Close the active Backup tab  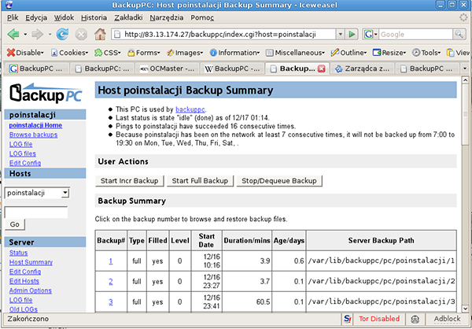(322, 68)
